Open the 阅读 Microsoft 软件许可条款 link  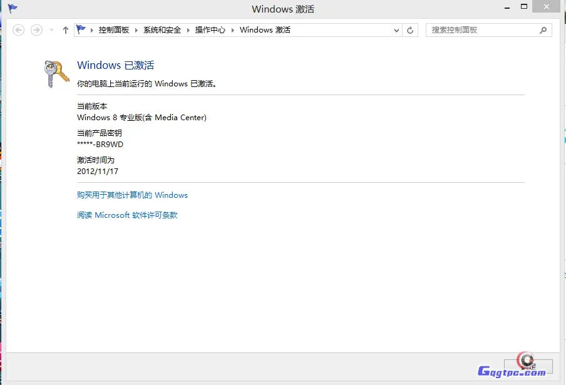[x=127, y=215]
